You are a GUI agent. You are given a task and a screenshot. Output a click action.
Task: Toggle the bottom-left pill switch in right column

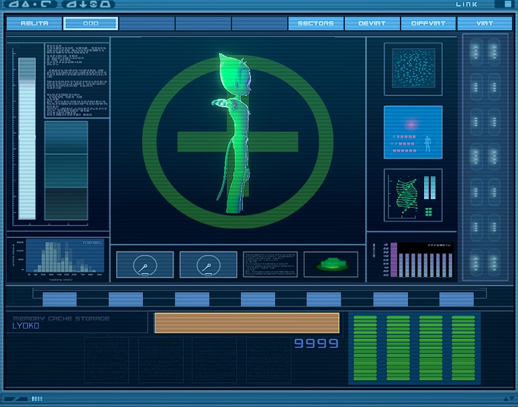click(476, 262)
